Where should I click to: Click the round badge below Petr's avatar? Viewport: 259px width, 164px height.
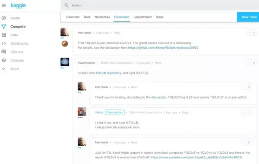tap(65, 43)
